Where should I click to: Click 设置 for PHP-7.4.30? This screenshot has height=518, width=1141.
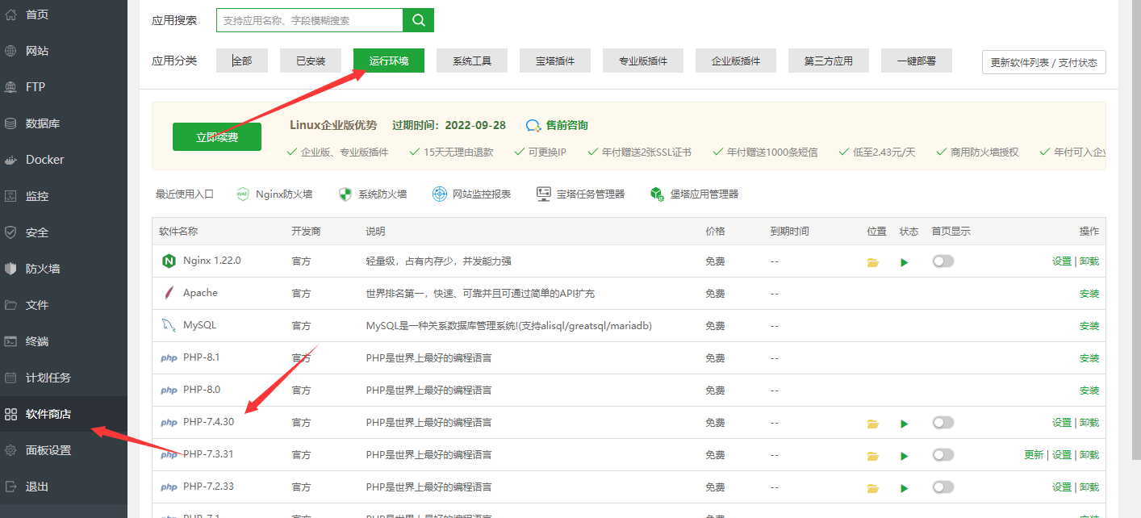1062,423
